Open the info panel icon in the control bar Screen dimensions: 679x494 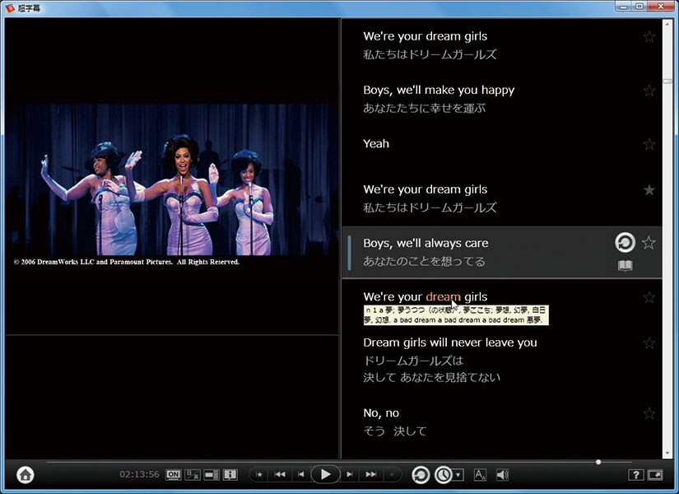pos(230,474)
